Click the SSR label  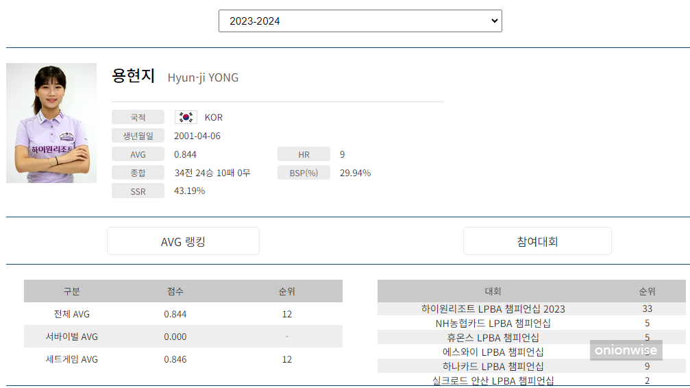(138, 191)
